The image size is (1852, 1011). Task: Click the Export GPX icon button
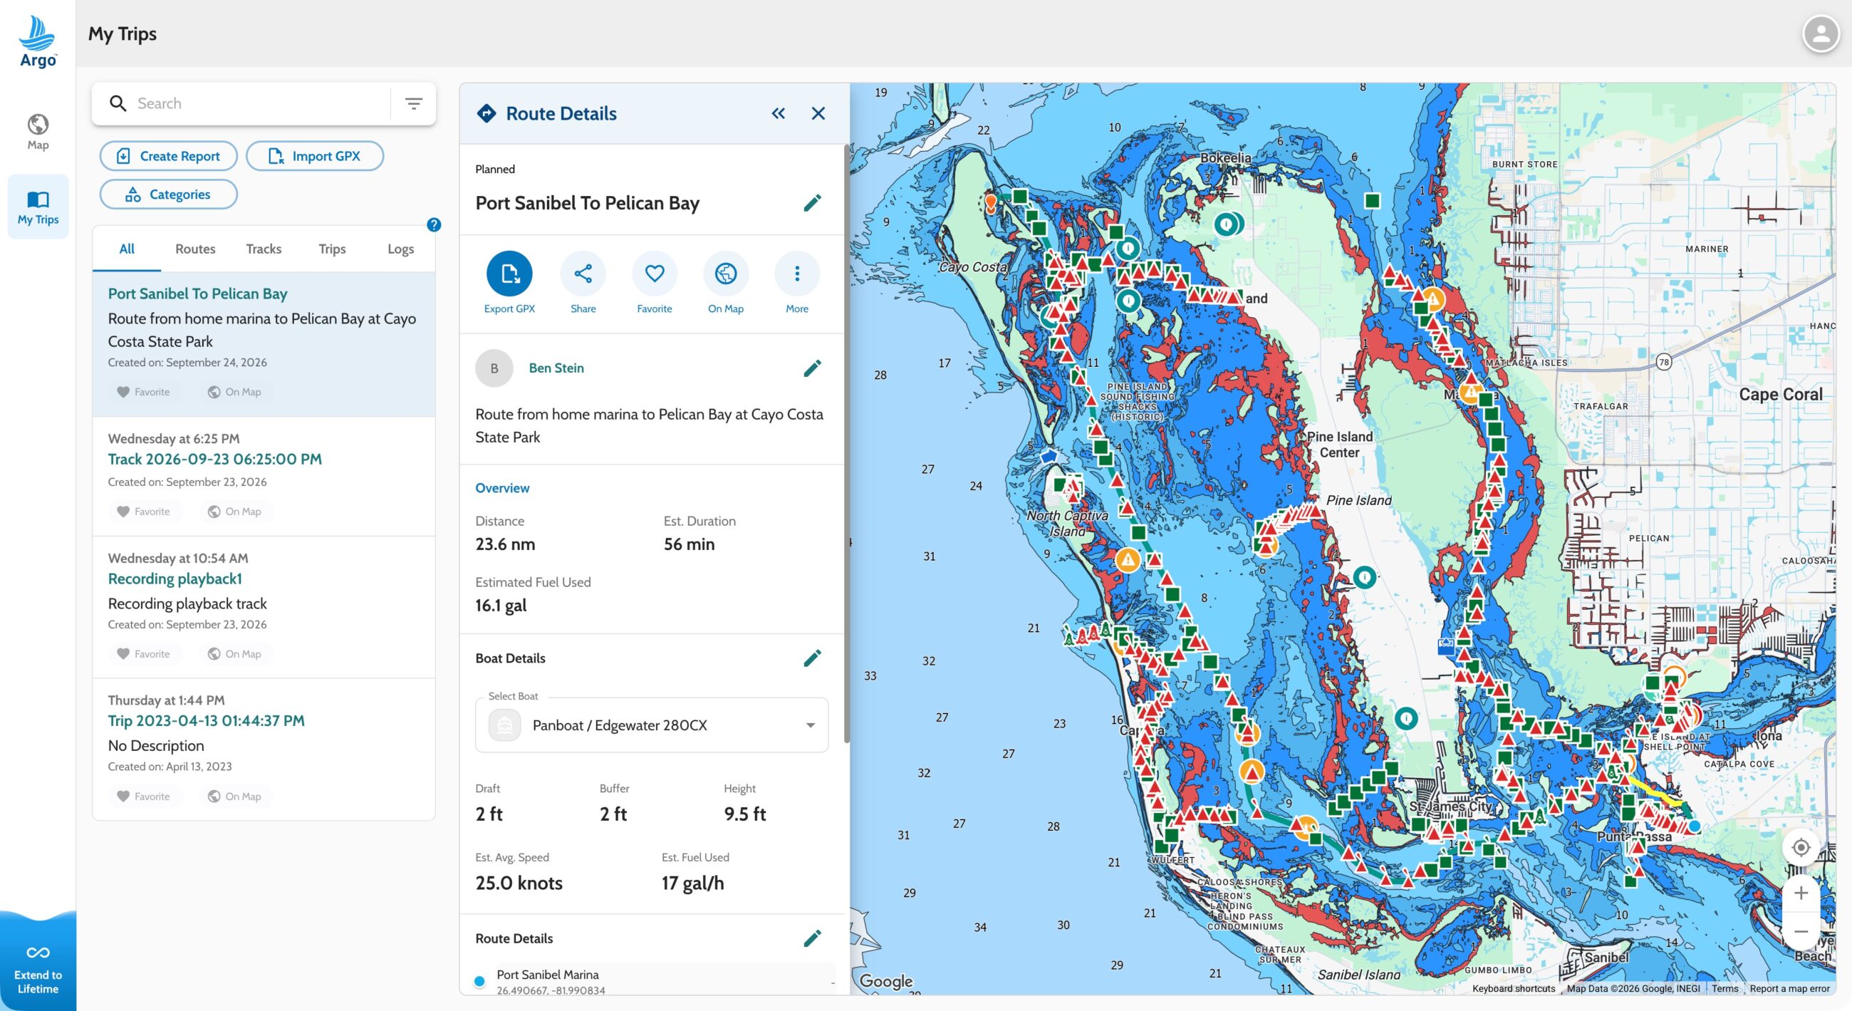point(509,274)
